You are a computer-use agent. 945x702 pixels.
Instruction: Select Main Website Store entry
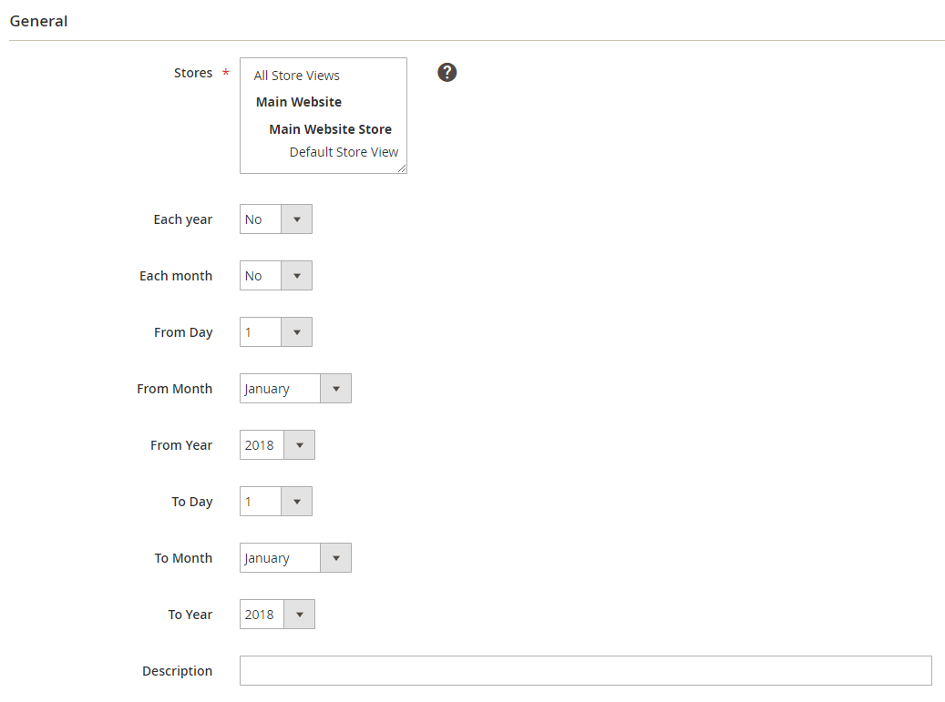pos(330,129)
